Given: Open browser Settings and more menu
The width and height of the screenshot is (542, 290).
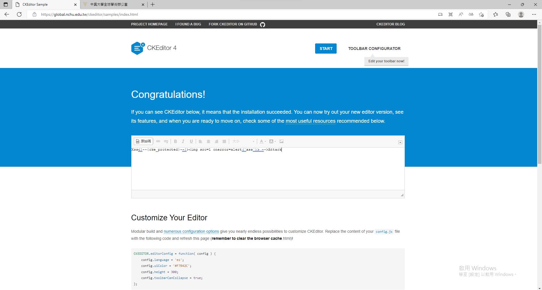Looking at the screenshot, I should (x=534, y=14).
